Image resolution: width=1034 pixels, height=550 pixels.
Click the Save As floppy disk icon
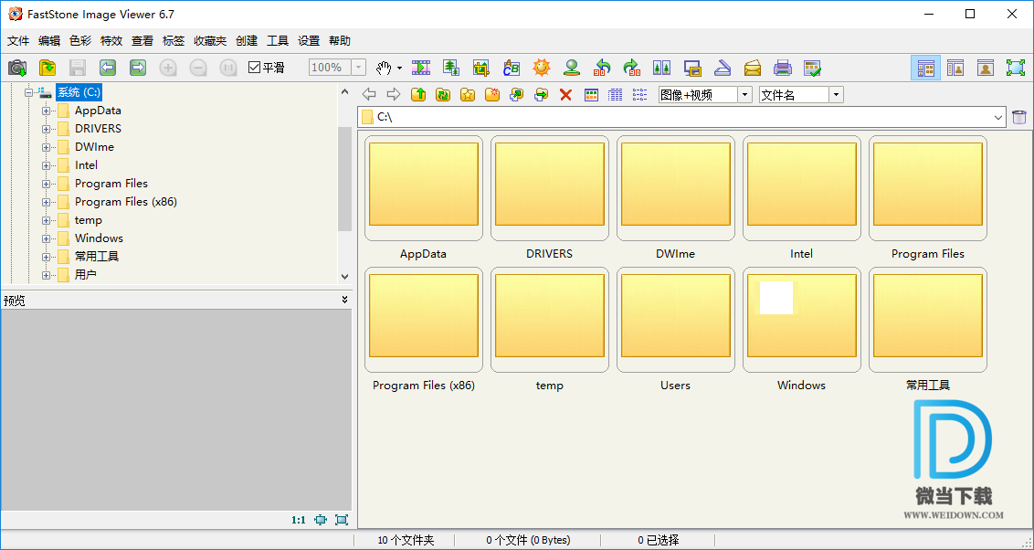(78, 68)
